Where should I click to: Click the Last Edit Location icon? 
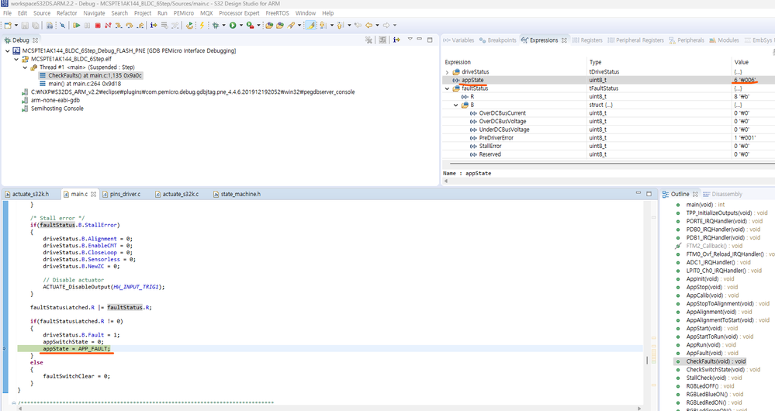coord(358,25)
